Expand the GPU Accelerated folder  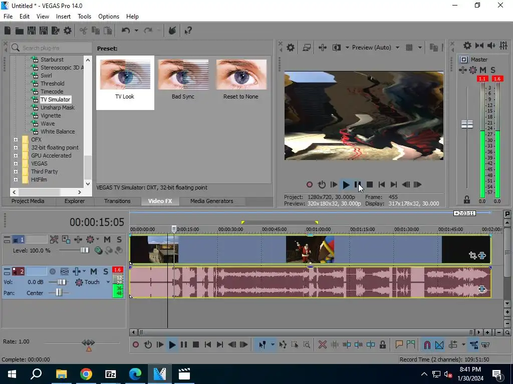point(16,155)
